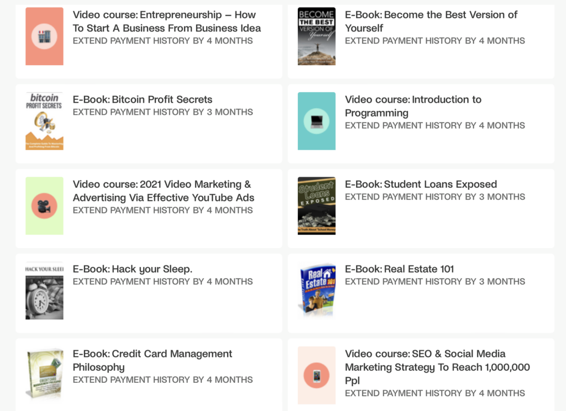Open Introduction to Programming course title
The height and width of the screenshot is (411, 566).
click(x=413, y=106)
